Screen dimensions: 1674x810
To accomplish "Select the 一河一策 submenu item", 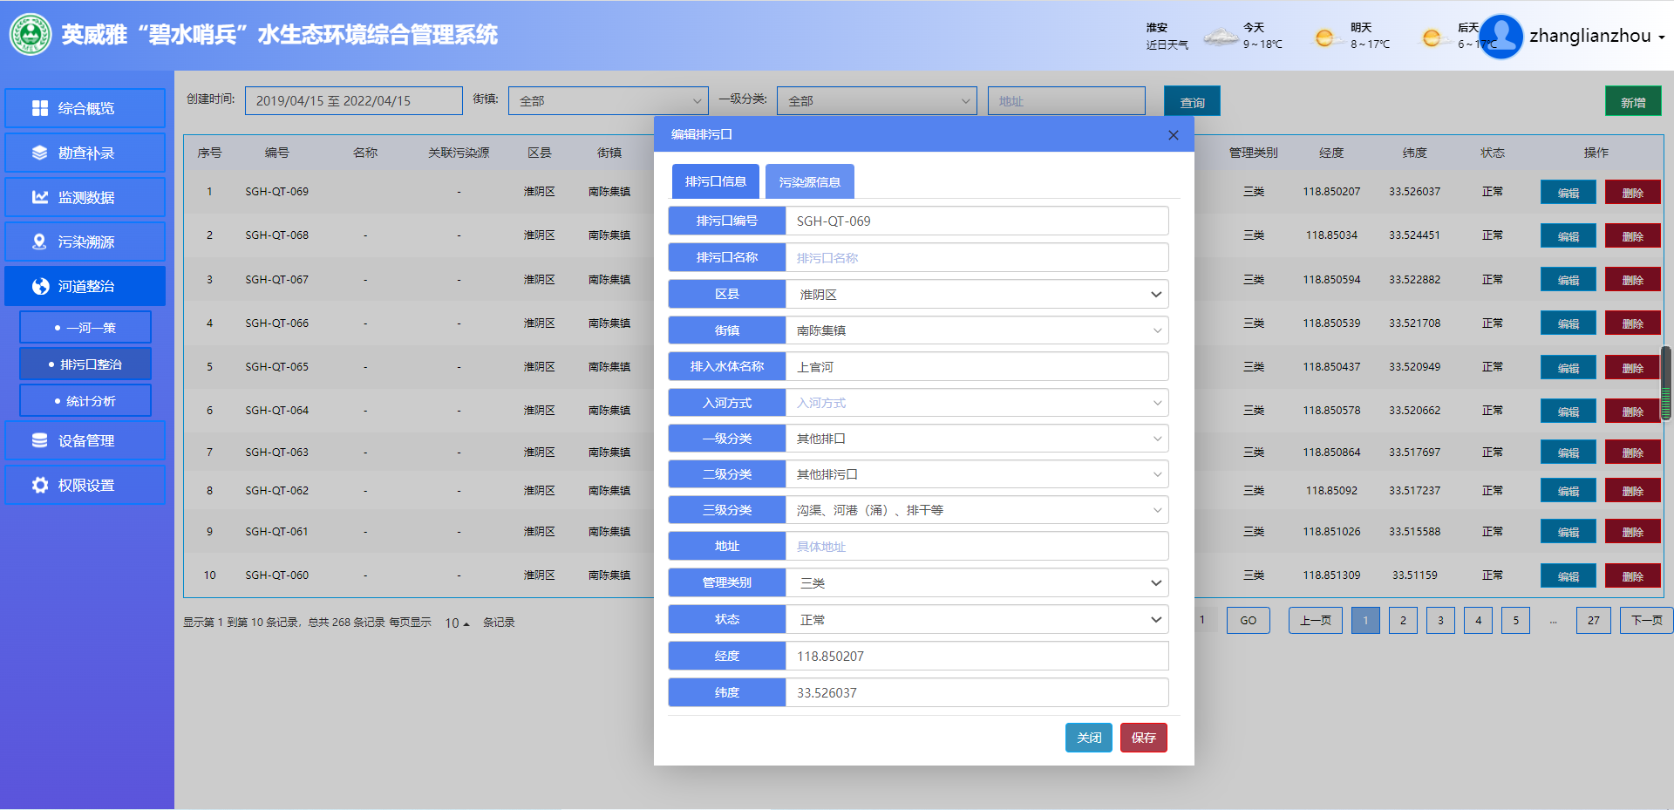I will [85, 328].
